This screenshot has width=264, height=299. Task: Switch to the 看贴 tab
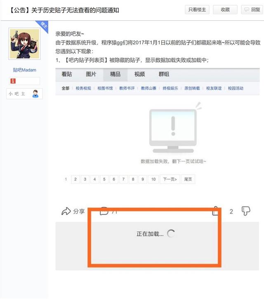[67, 74]
